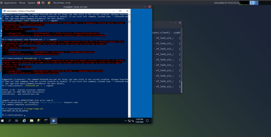This screenshot has width=271, height=137.
Task: Click the PowerShell window title icon
Action: (4, 11)
